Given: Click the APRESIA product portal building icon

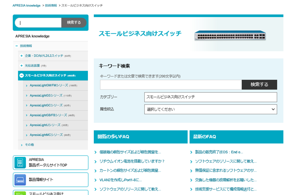Looking at the screenshot, I should coord(20,163).
